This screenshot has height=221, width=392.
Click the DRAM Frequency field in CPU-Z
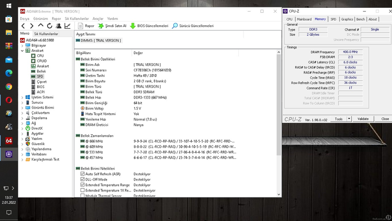click(350, 52)
